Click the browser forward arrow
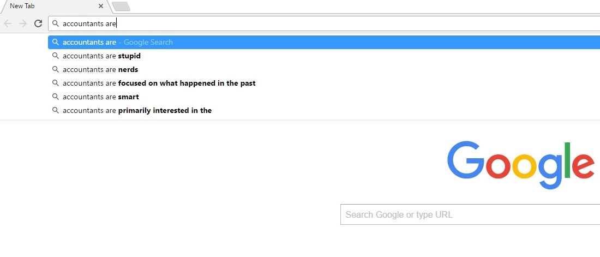Screen dimensions: 600x257 pos(23,24)
